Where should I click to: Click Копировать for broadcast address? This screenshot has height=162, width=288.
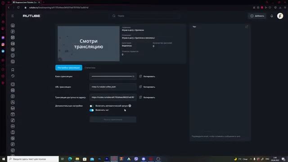pos(149,98)
